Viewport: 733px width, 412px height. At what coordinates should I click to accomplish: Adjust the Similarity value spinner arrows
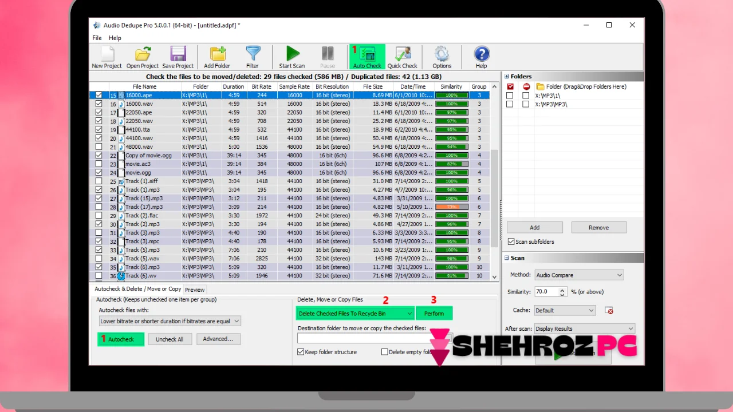tap(562, 292)
